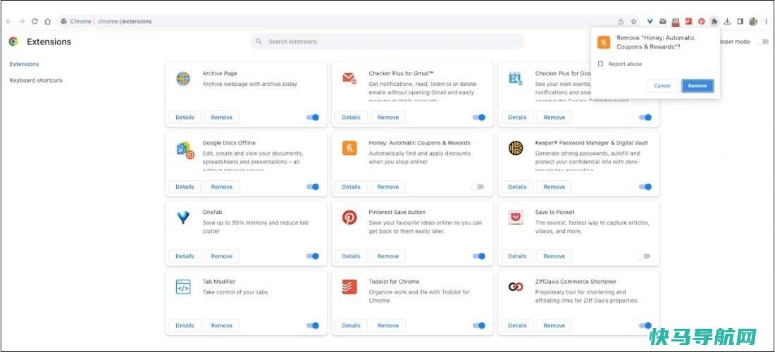Open the Extensions puzzle piece menu
The image size is (775, 352).
click(x=714, y=21)
